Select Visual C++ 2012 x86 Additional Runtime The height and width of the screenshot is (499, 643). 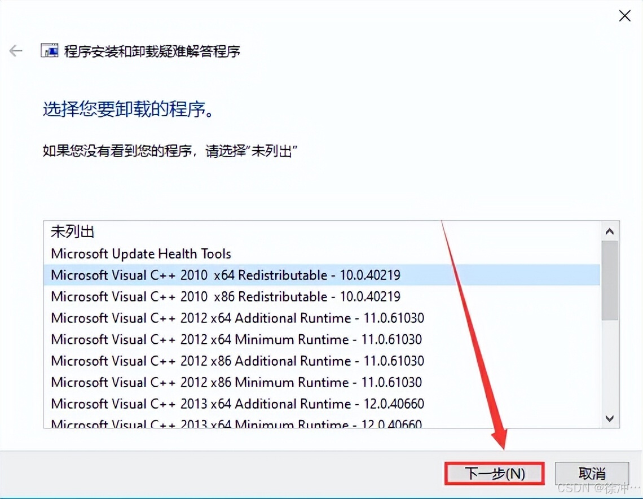coord(321,361)
